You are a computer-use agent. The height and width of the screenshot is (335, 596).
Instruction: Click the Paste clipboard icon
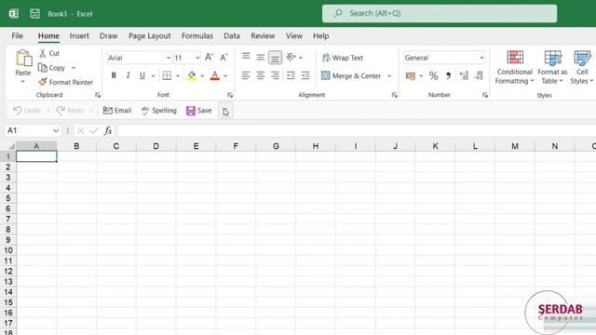click(23, 58)
